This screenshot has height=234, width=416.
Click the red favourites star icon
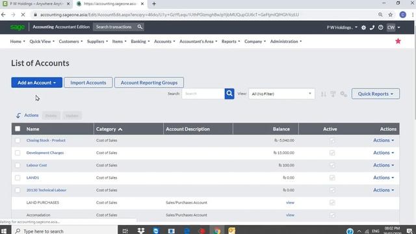point(398,41)
